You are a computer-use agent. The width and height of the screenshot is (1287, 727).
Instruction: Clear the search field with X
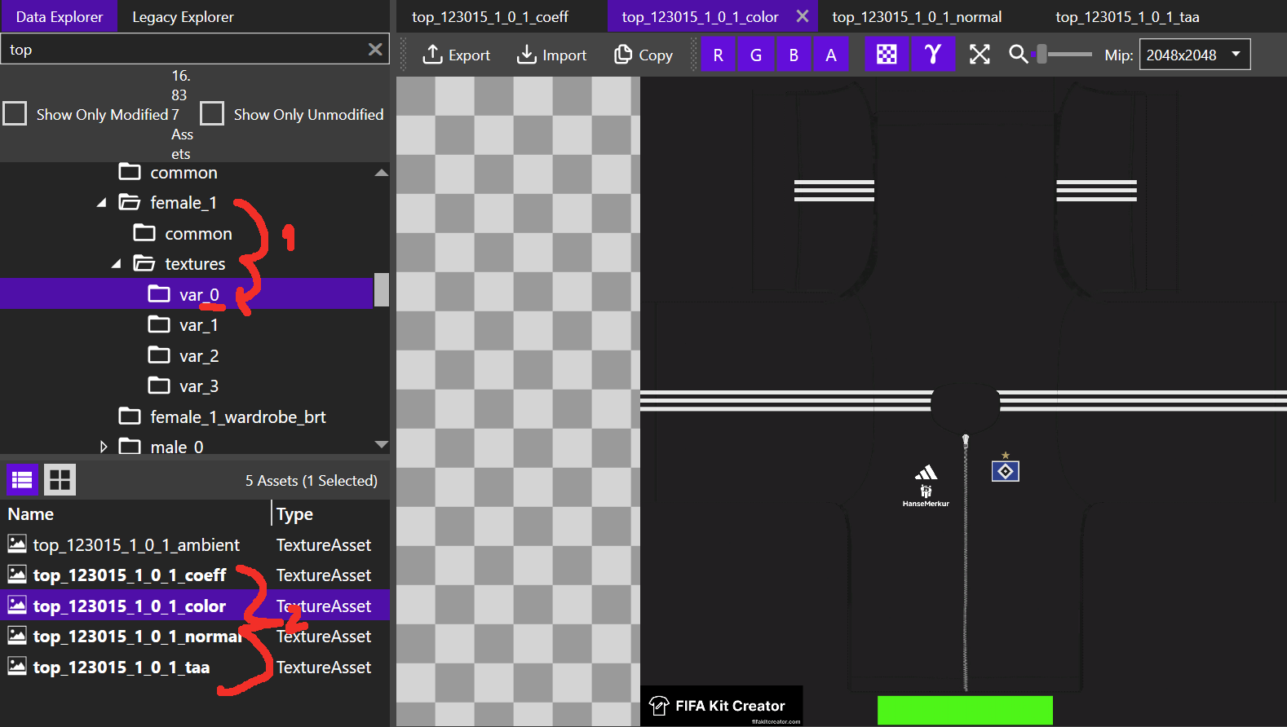375,50
